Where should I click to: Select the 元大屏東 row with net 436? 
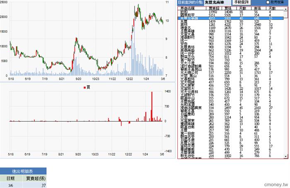(231, 86)
